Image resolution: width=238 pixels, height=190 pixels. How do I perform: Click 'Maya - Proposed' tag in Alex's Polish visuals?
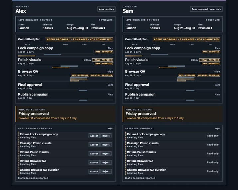tap(103, 60)
